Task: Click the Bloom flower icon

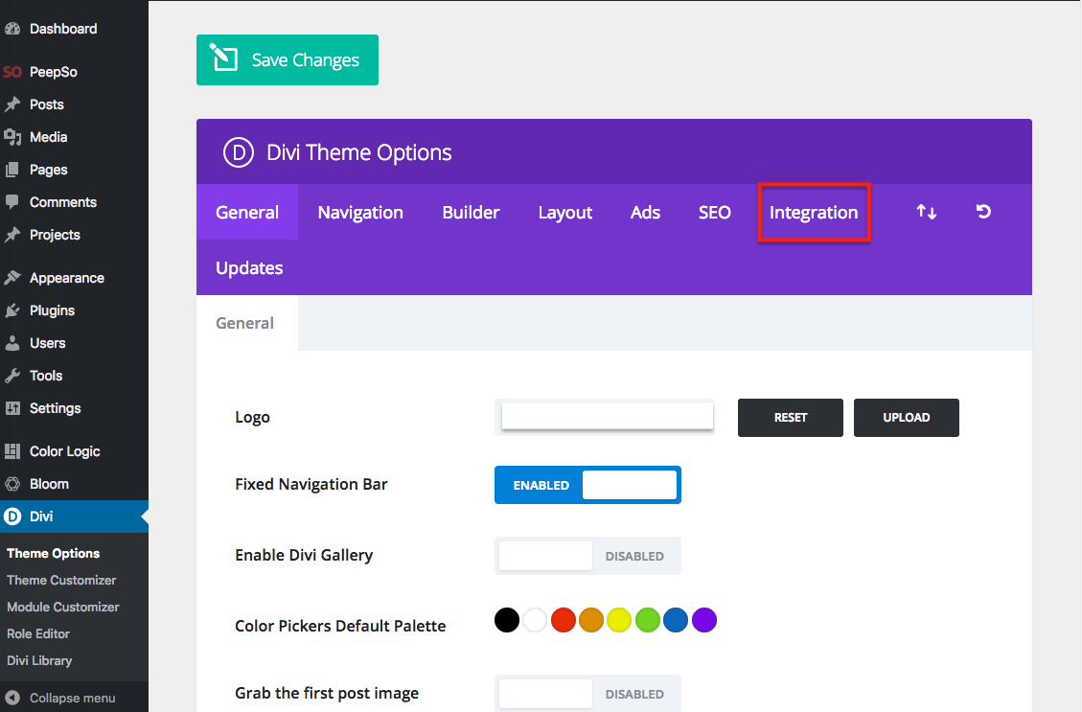Action: (x=12, y=484)
